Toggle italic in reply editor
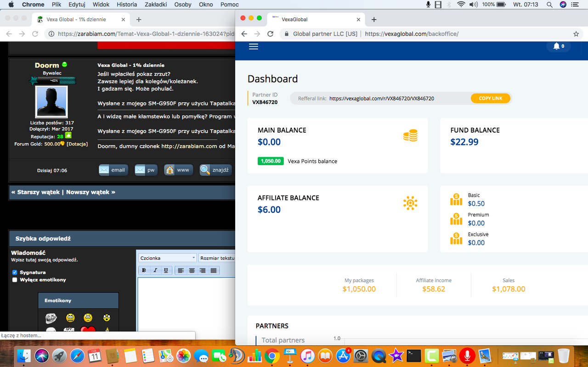The width and height of the screenshot is (588, 367). coord(155,270)
